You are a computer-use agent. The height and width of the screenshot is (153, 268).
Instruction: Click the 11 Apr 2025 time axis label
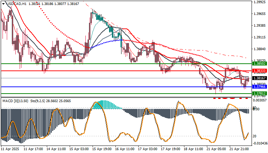tap(10, 149)
